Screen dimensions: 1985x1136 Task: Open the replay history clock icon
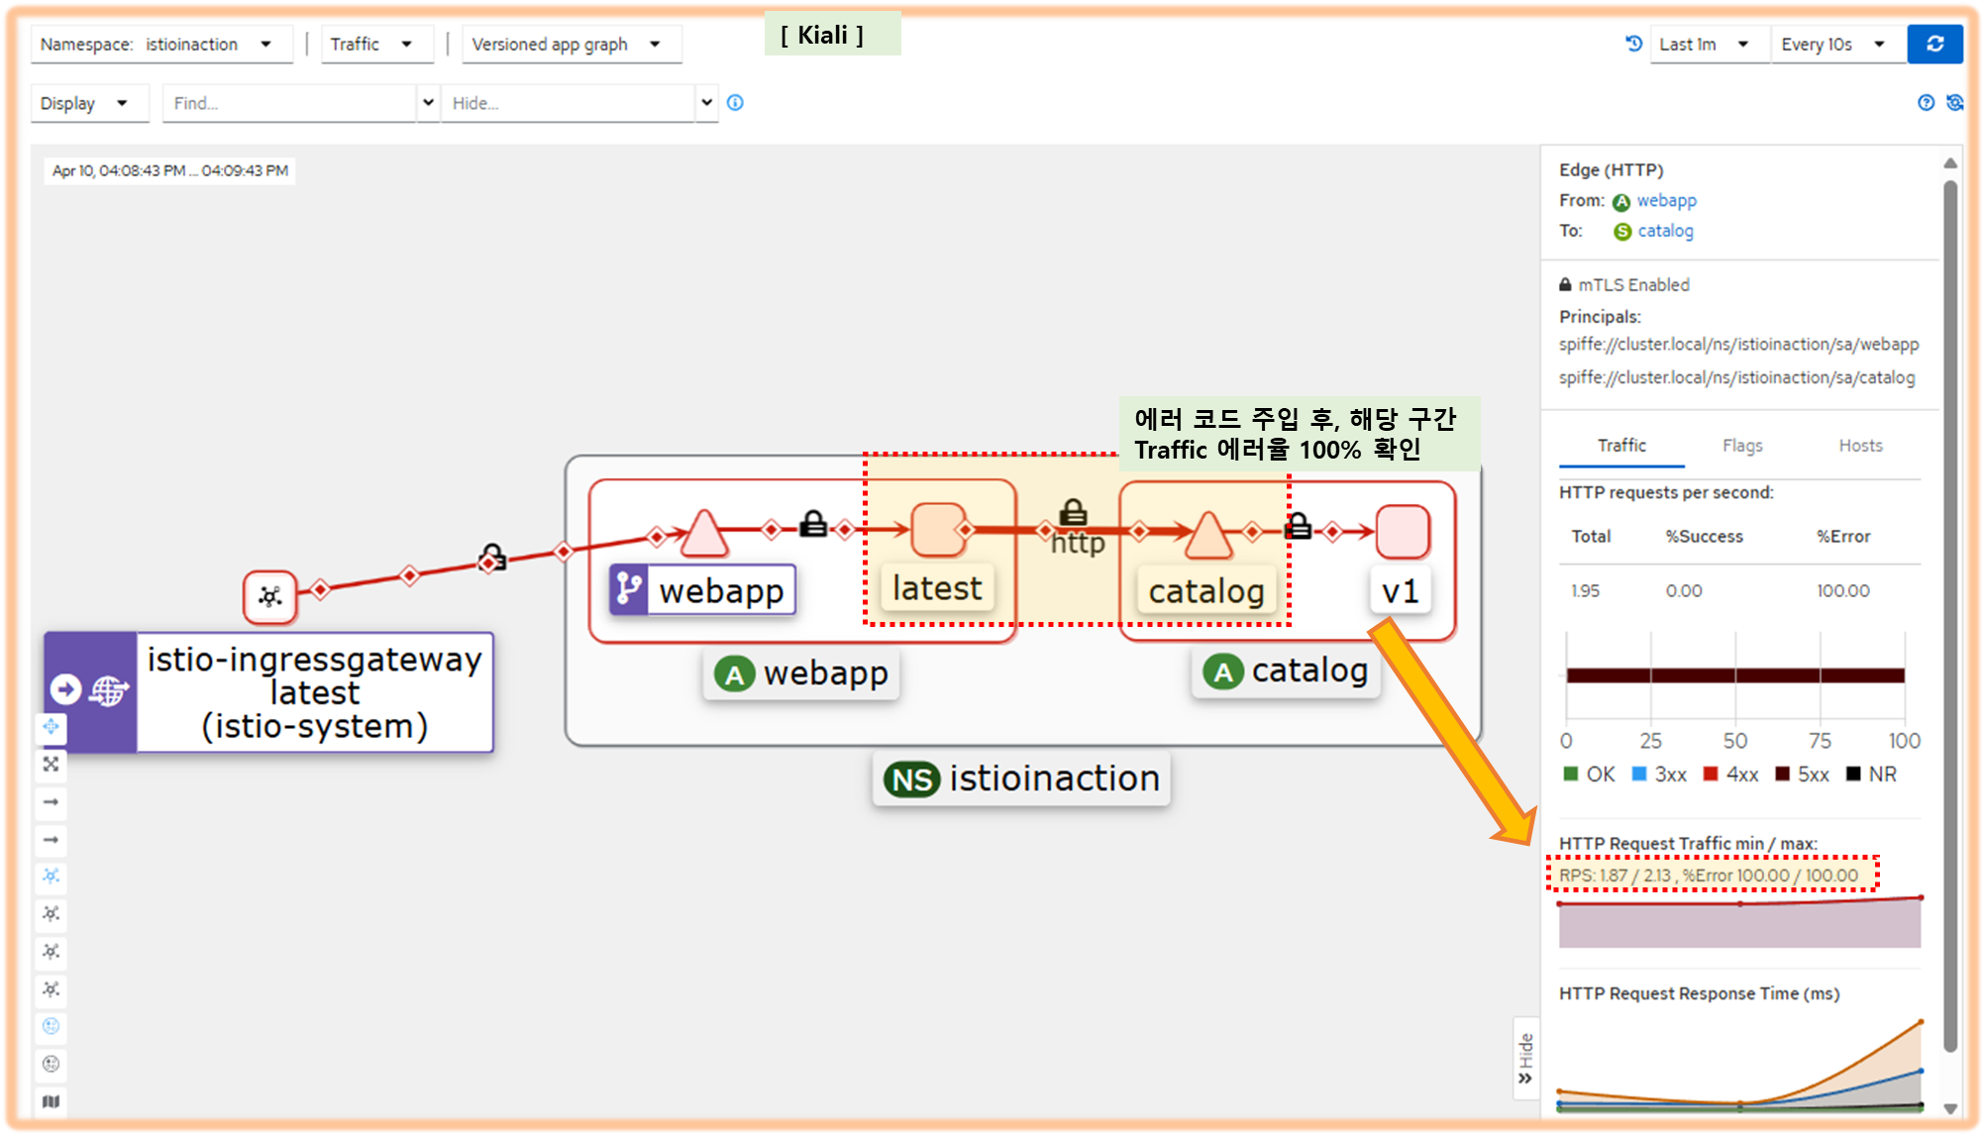1633,44
